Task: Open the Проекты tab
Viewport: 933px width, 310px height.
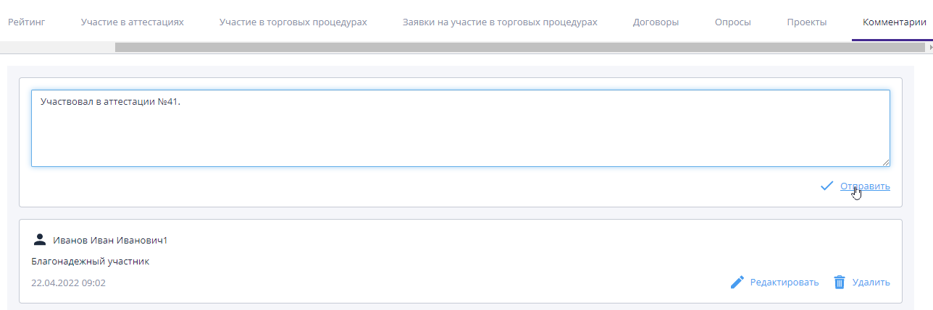Action: click(x=806, y=22)
